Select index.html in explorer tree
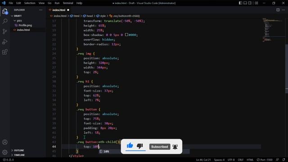Image resolution: width=288 pixels, height=162 pixels. (x=23, y=30)
